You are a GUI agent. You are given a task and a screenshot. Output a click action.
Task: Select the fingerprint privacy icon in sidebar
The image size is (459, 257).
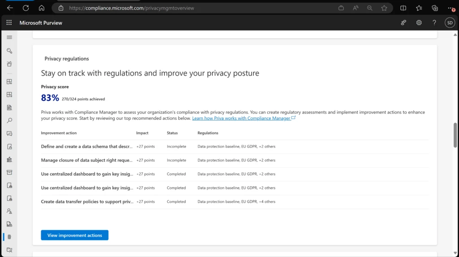point(9,236)
